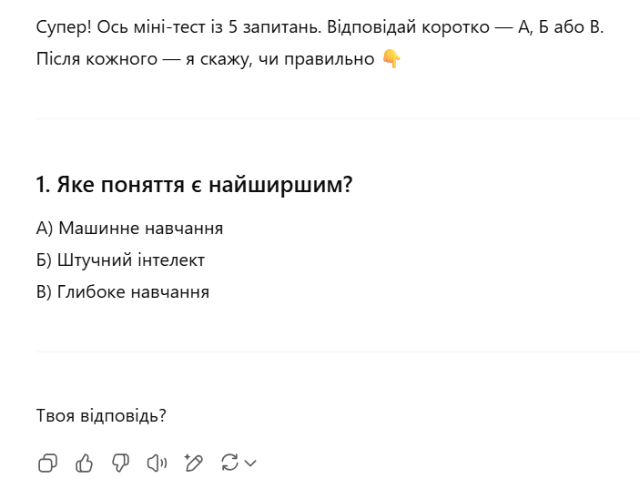The image size is (640, 499).
Task: Click the pointing down hand emoji
Action: (x=391, y=59)
